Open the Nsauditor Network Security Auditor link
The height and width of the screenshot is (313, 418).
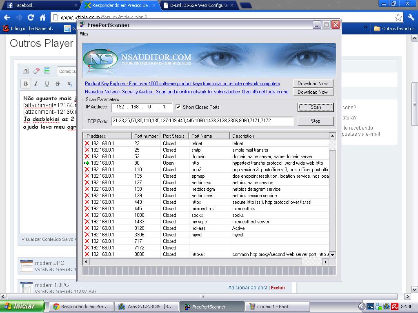pos(187,92)
